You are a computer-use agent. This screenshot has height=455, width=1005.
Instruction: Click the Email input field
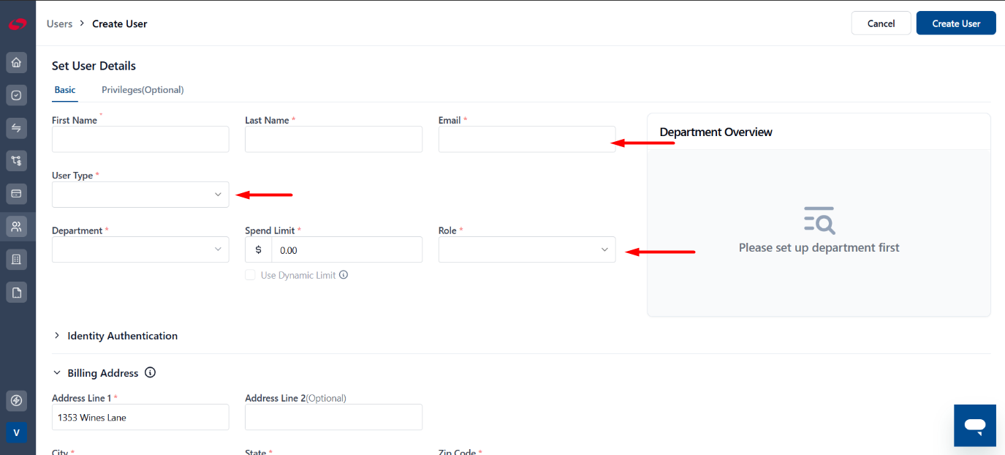[x=527, y=139]
